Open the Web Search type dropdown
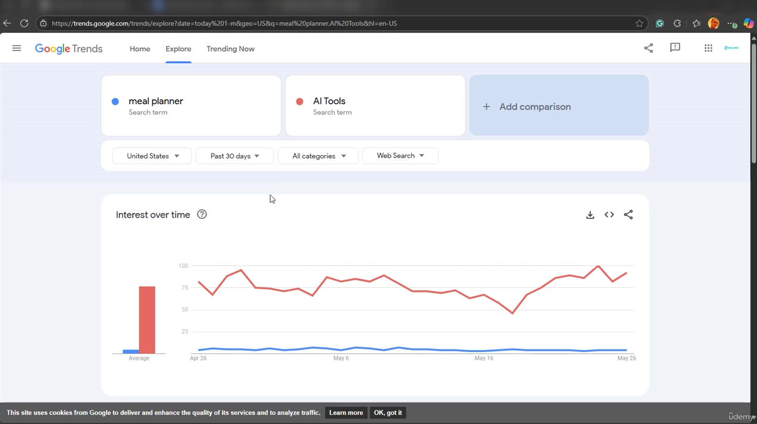757x424 pixels. click(x=401, y=156)
